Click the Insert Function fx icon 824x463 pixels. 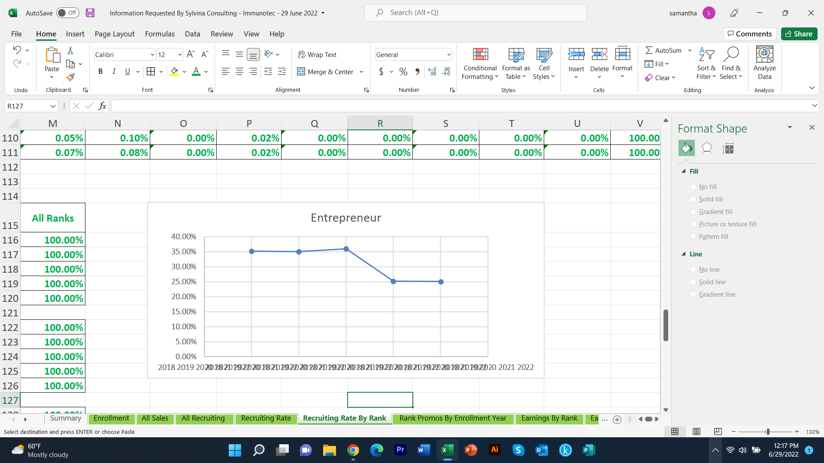(x=102, y=106)
